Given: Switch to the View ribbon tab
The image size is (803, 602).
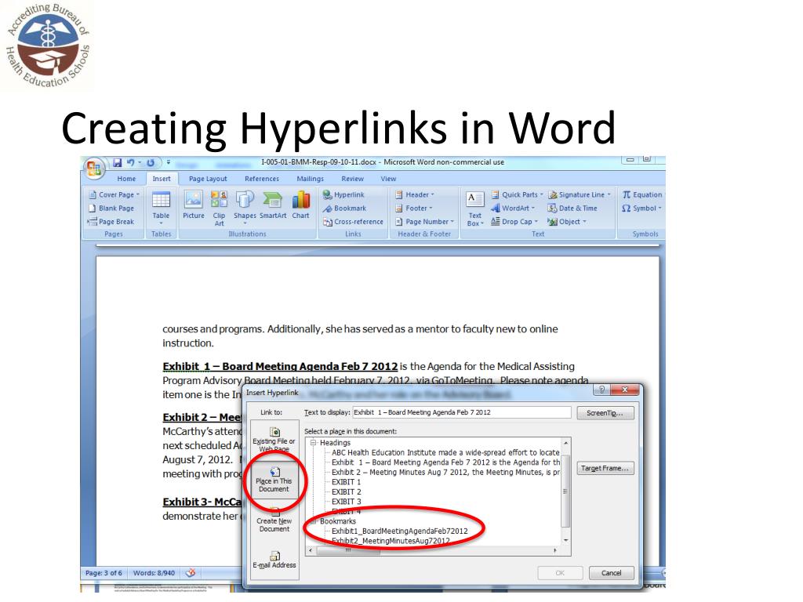Looking at the screenshot, I should (x=388, y=179).
